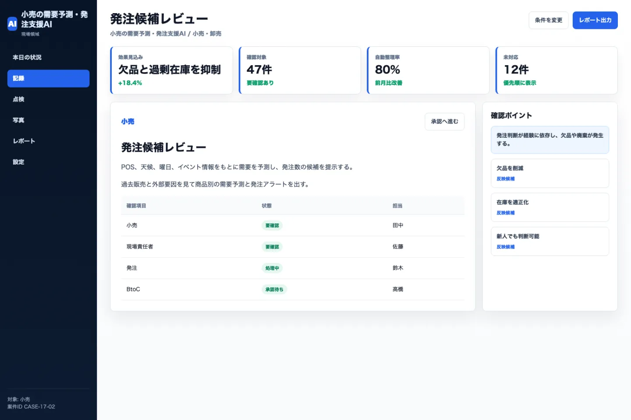Image resolution: width=631 pixels, height=420 pixels.
Task: Open レポート in the sidebar
Action: (x=48, y=141)
